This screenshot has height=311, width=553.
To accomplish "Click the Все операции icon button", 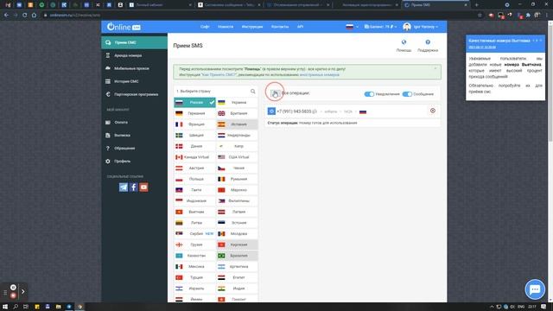I will coord(275,93).
